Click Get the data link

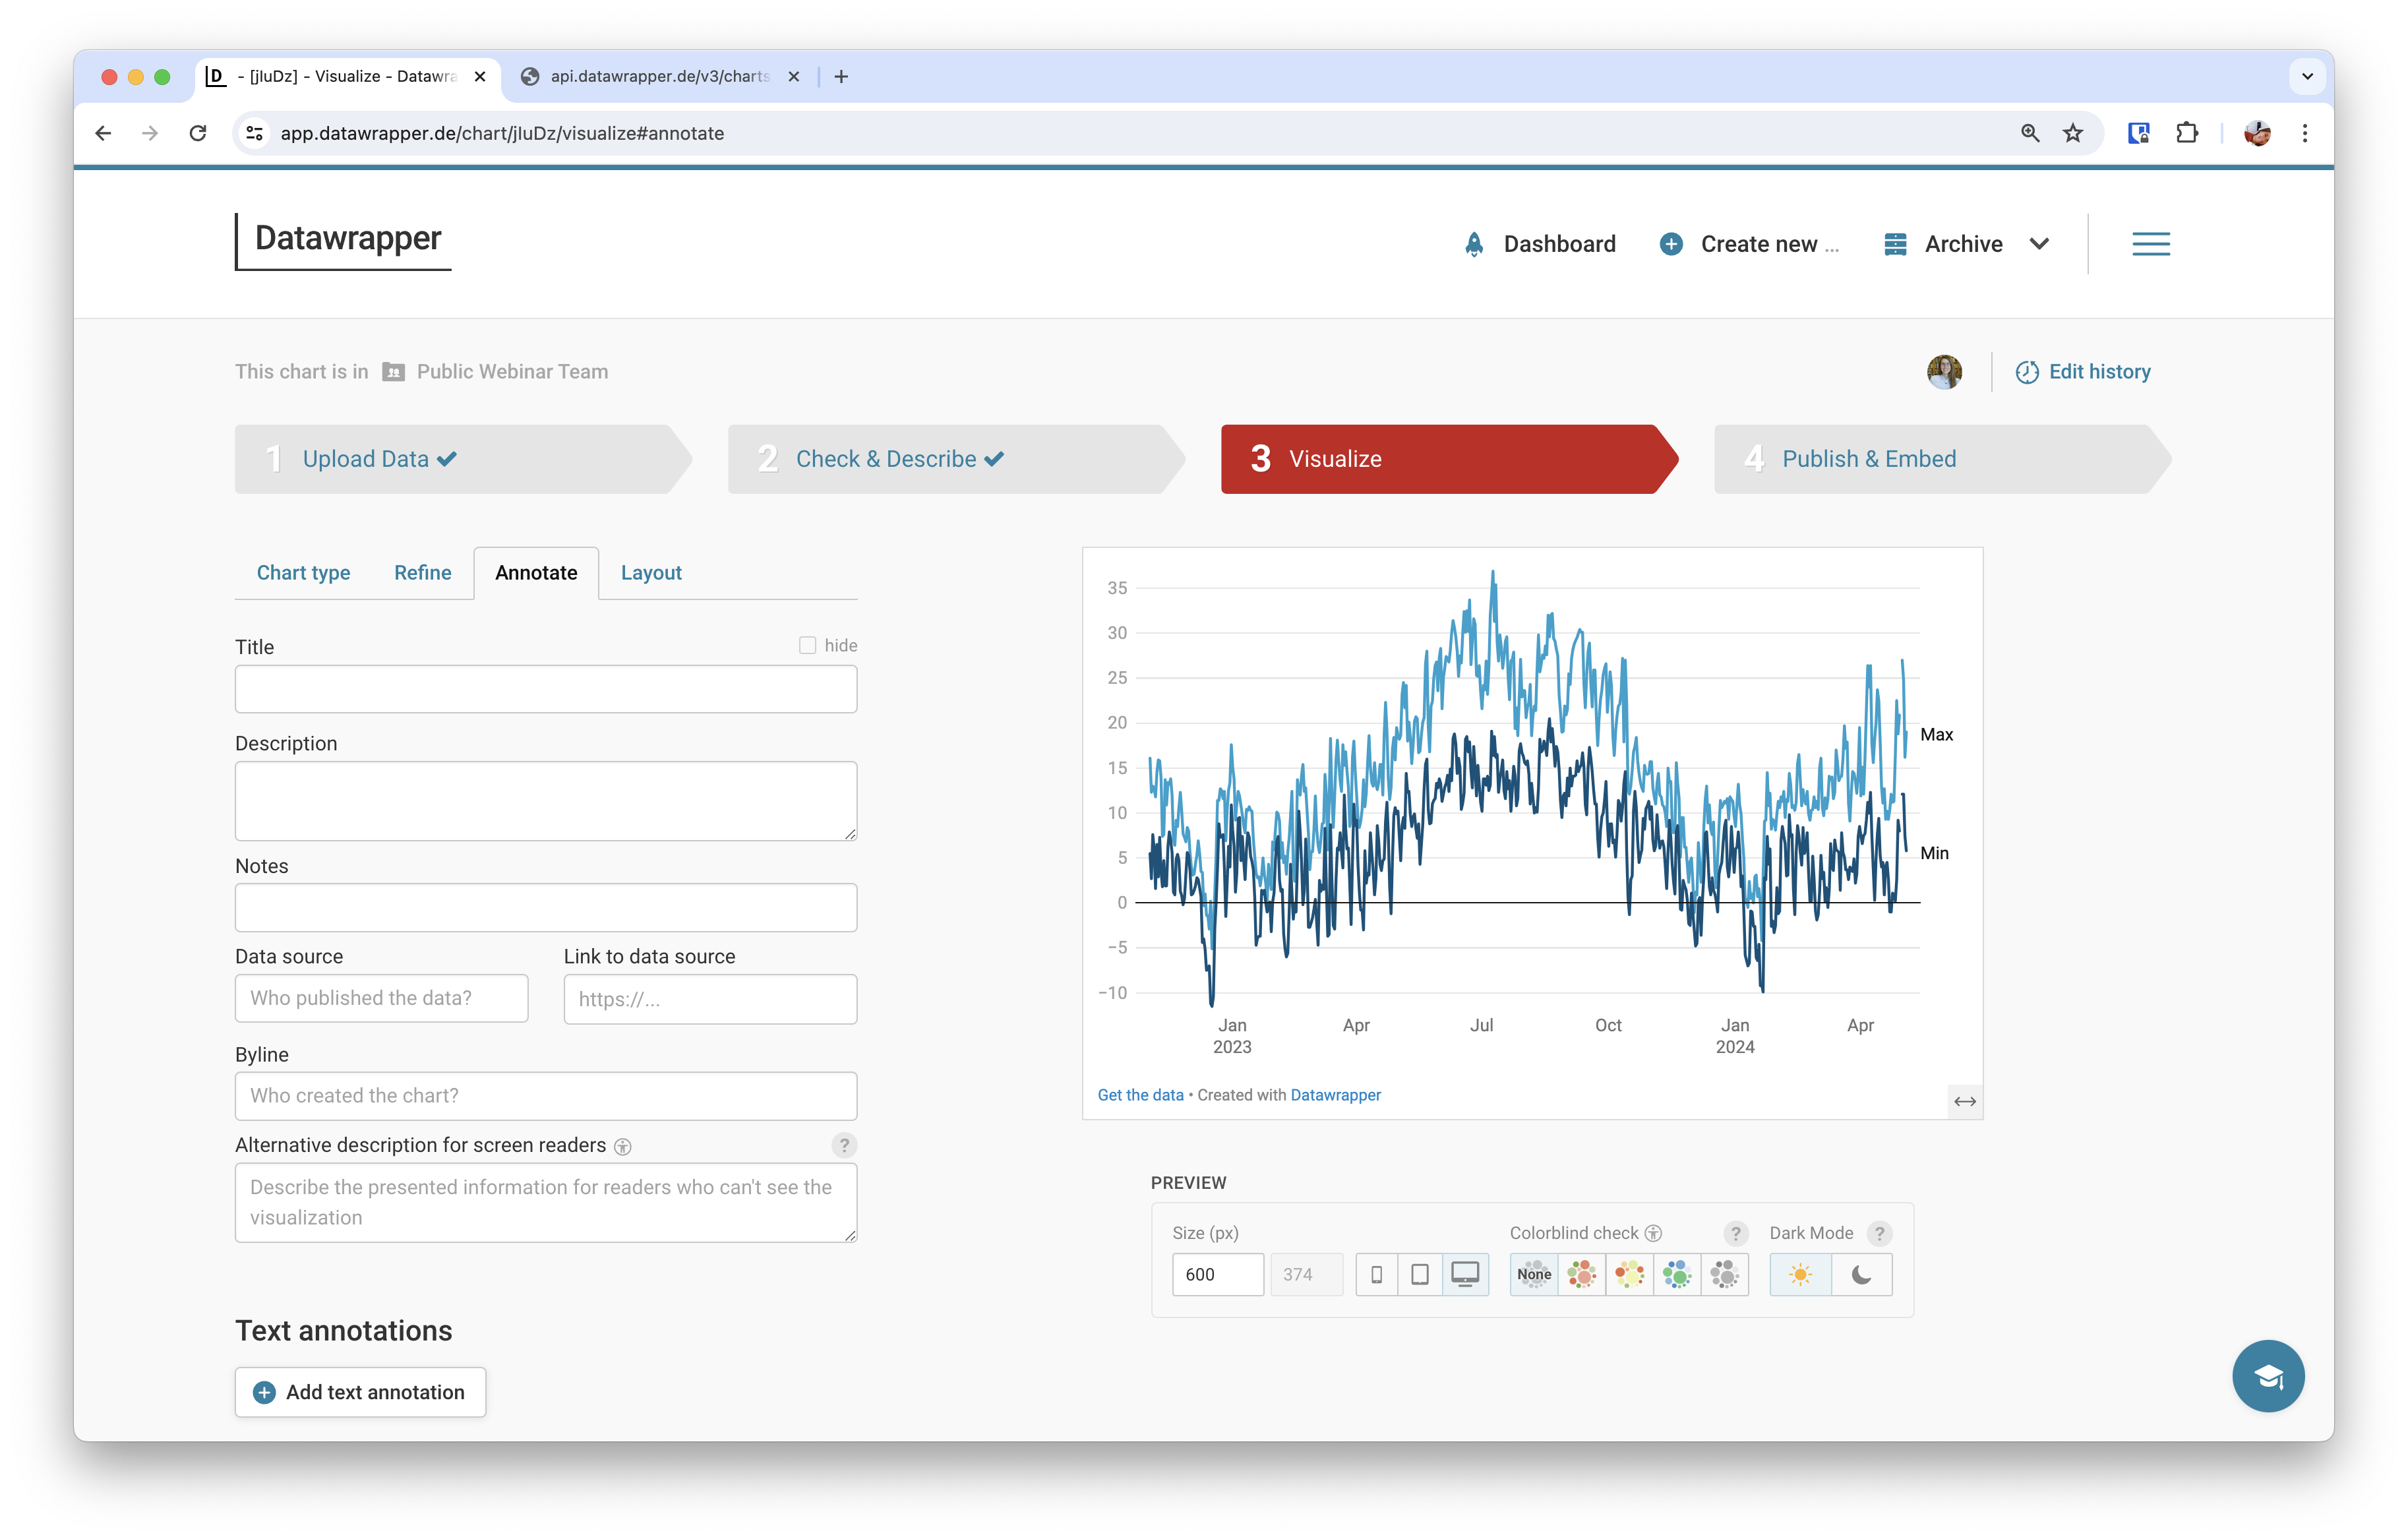pos(1140,1095)
